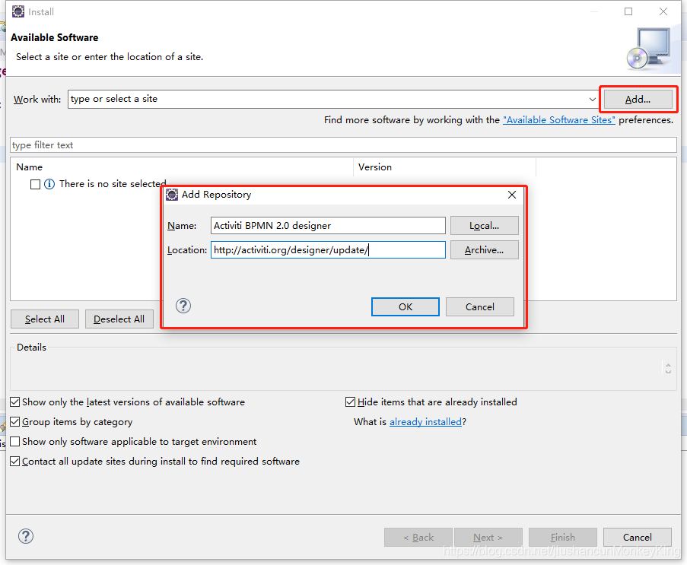
Task: Open the Work with site dropdown arrow
Action: 593,100
